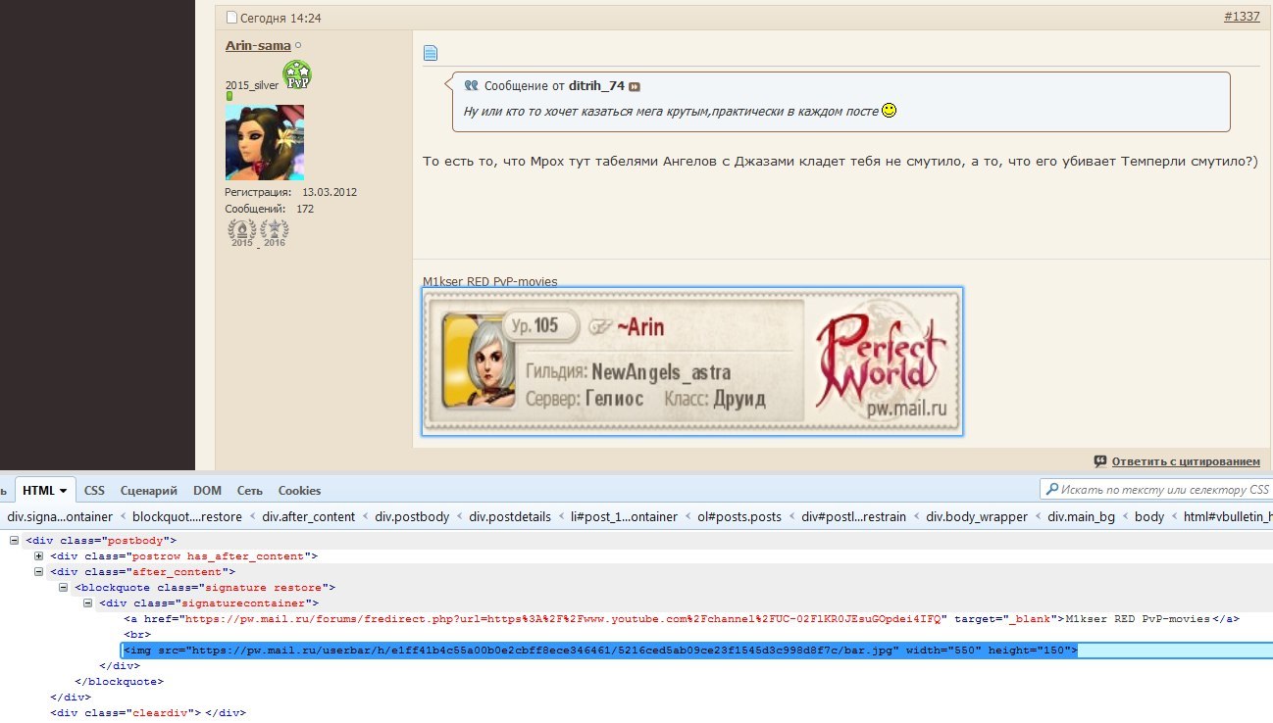1273x723 pixels.
Task: Open the HTML tab dropdown arrow
Action: [64, 491]
